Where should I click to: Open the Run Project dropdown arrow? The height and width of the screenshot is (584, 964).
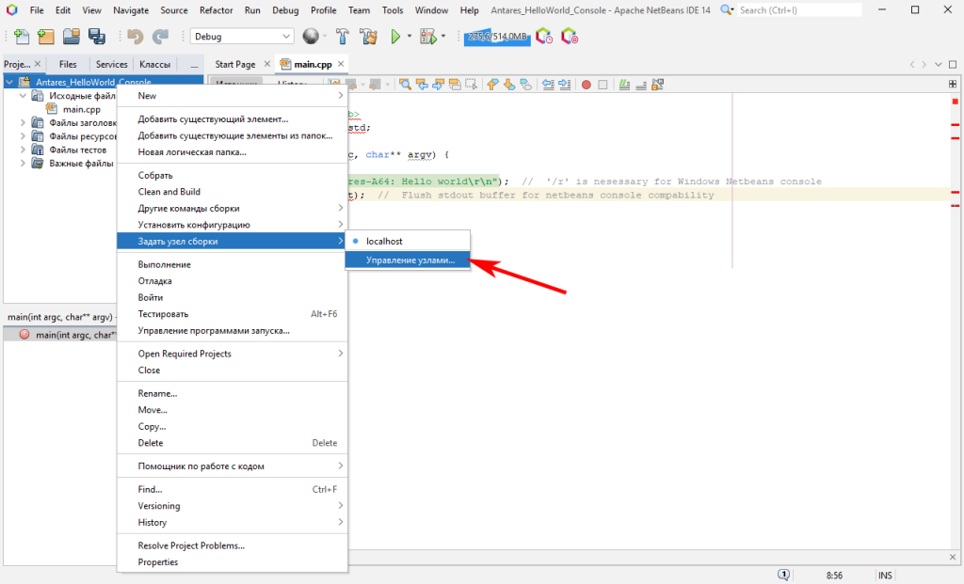coord(410,37)
